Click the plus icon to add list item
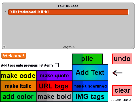136x102 pixels. [4, 46]
